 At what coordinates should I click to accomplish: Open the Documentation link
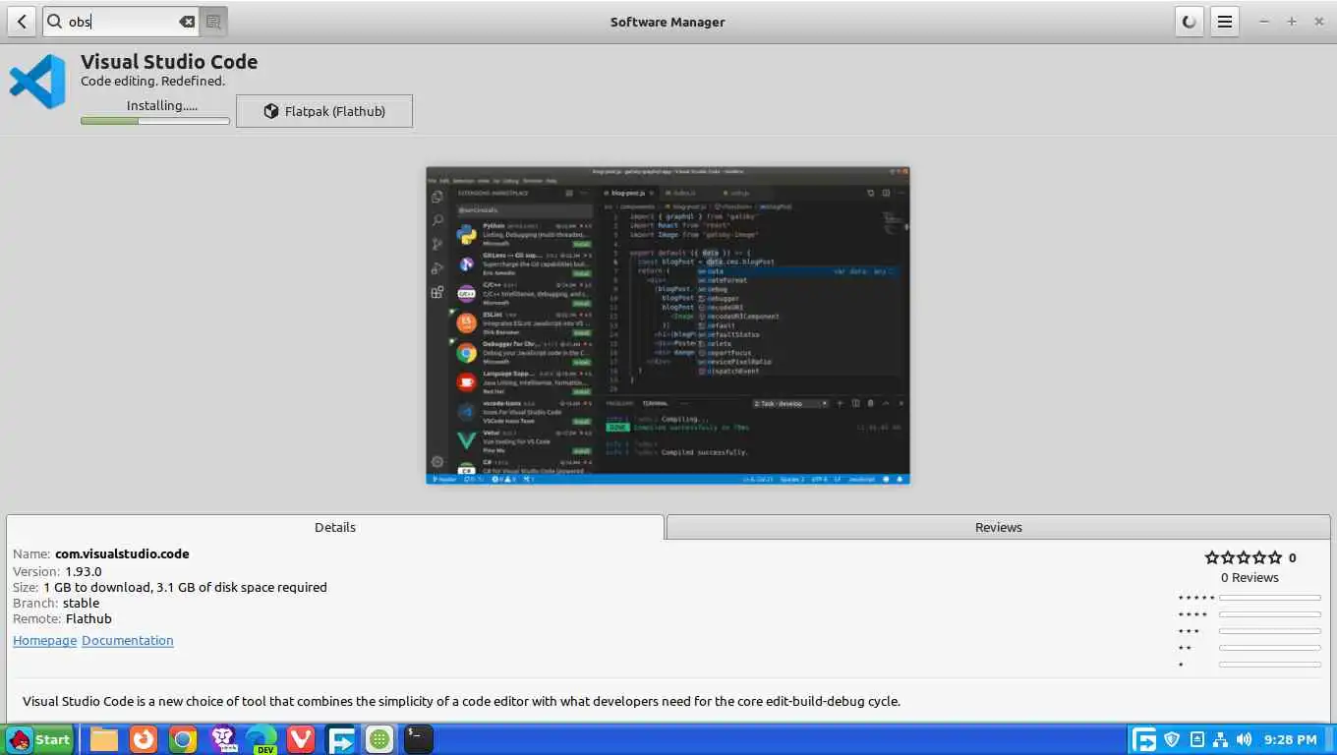[128, 640]
